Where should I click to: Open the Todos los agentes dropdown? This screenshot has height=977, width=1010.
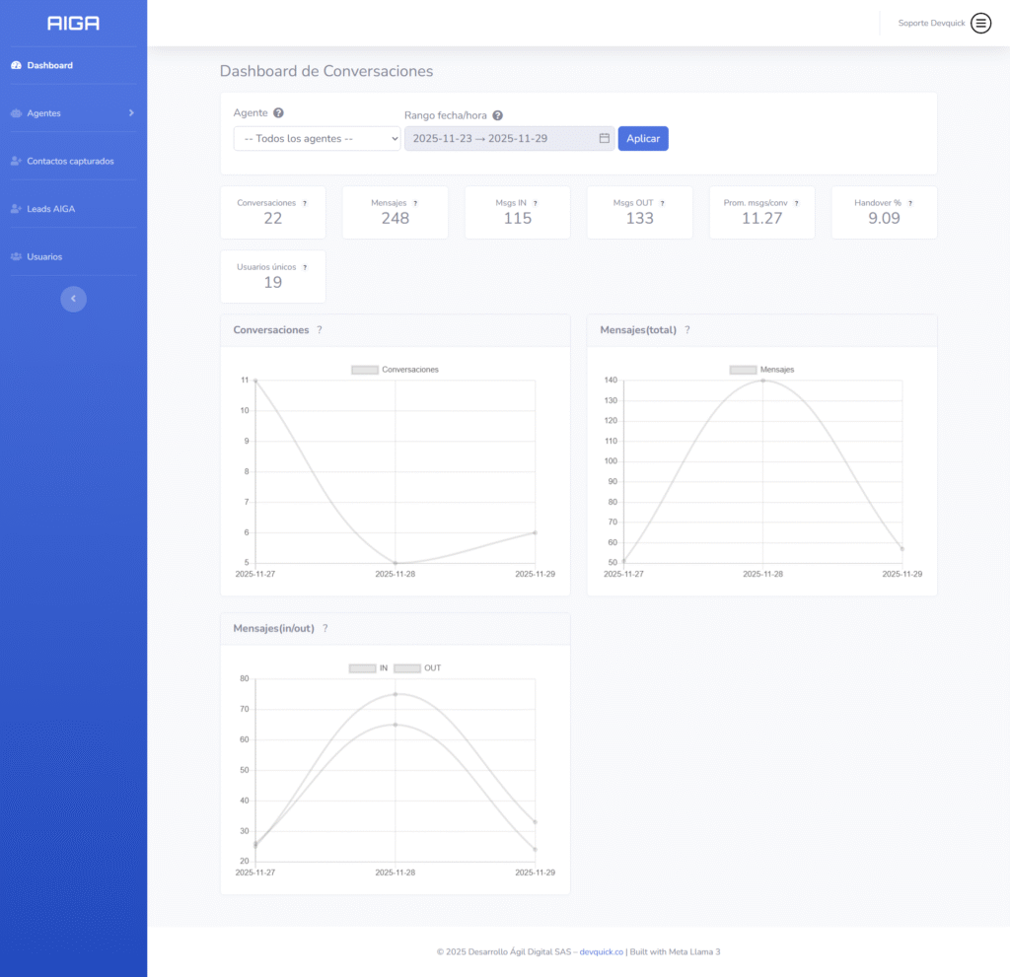[317, 139]
